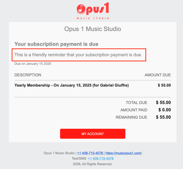This screenshot has width=183, height=169.
Task: Click the REMAINING DUE $55.00 amount
Action: point(163,117)
